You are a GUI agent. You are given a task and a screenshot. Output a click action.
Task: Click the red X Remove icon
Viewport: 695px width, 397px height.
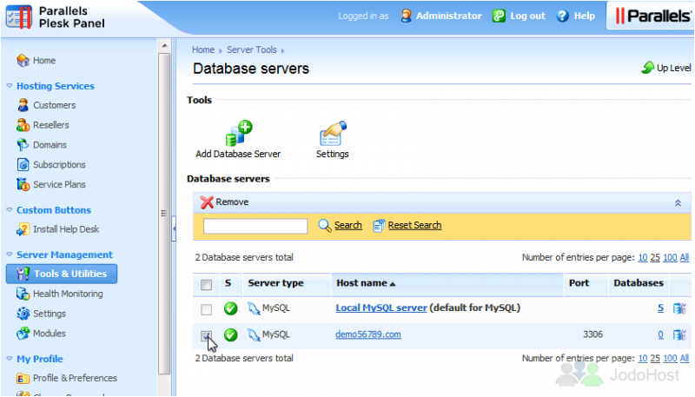click(207, 202)
